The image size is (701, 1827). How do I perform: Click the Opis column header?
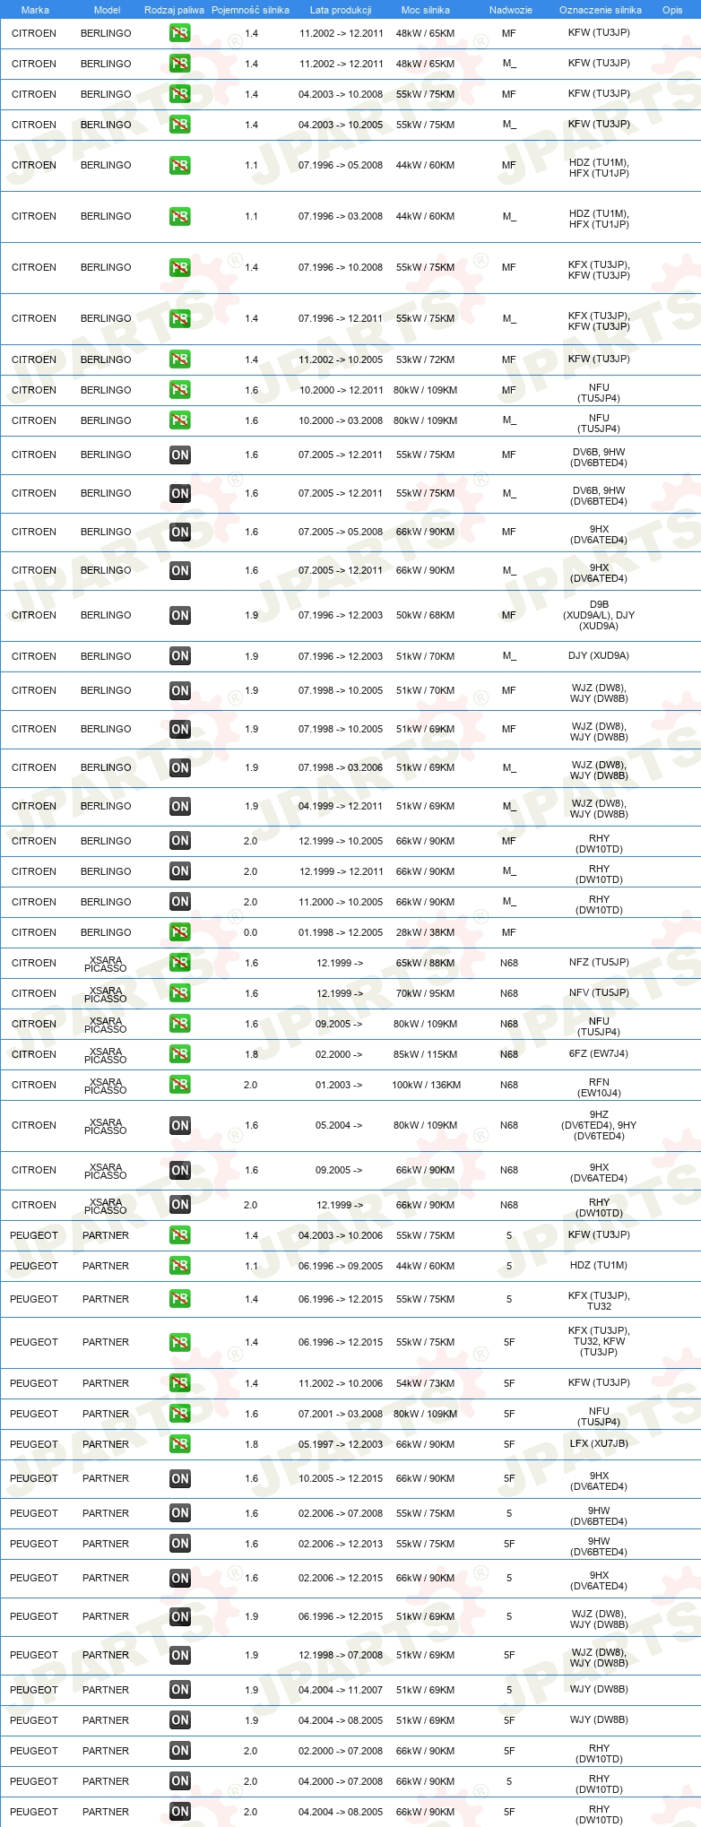coord(672,10)
